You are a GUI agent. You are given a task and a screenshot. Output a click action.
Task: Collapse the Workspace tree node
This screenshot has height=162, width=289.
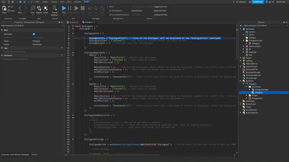pyautogui.click(x=241, y=29)
